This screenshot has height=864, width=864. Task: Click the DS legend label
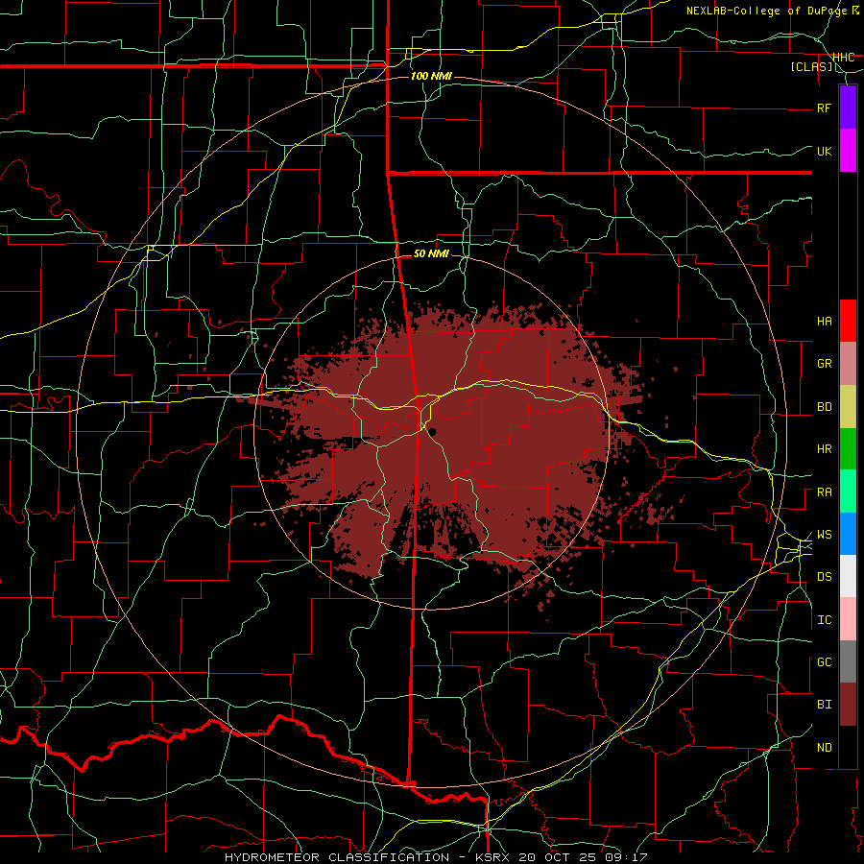tap(825, 577)
